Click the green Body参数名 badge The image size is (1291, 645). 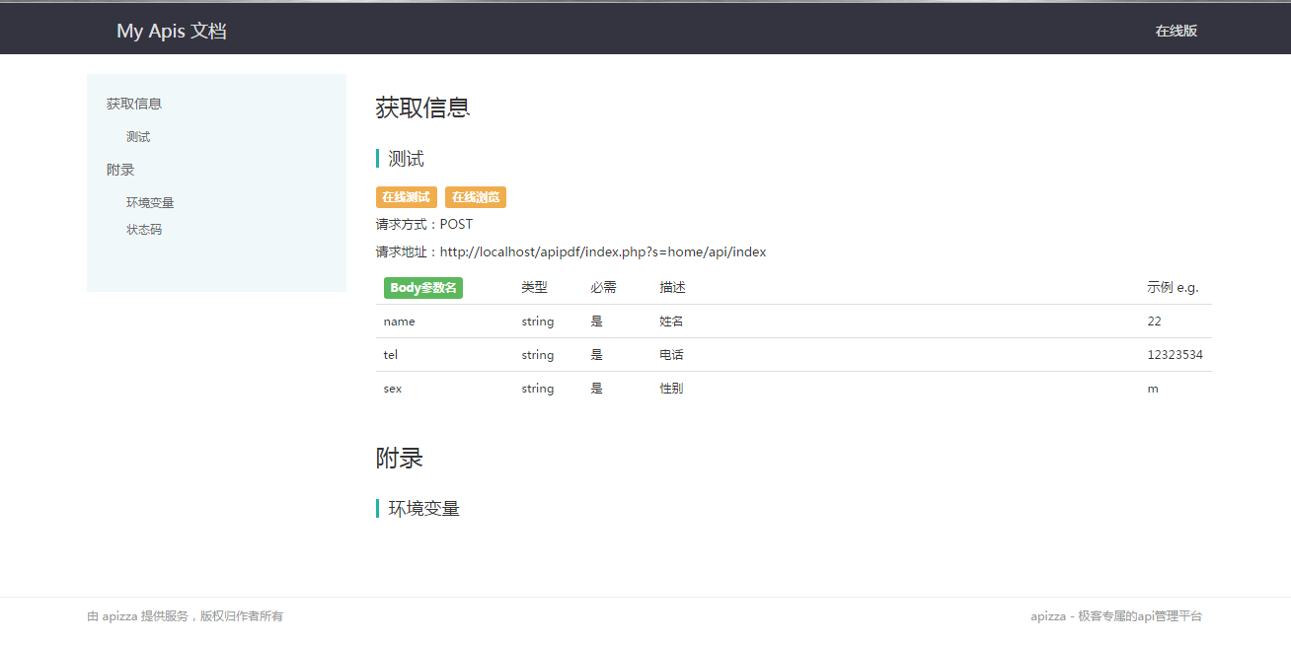pyautogui.click(x=423, y=288)
